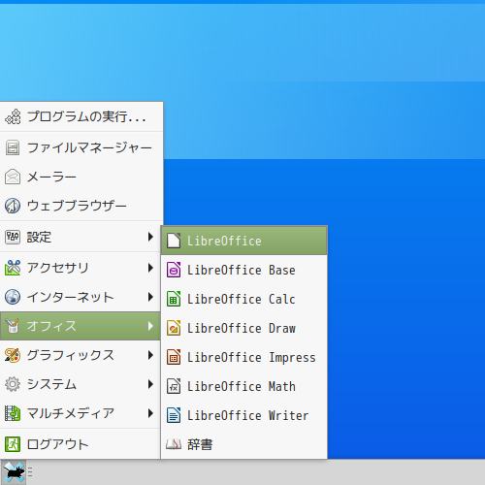Choose LibreOffice Impress label text

pos(251,358)
